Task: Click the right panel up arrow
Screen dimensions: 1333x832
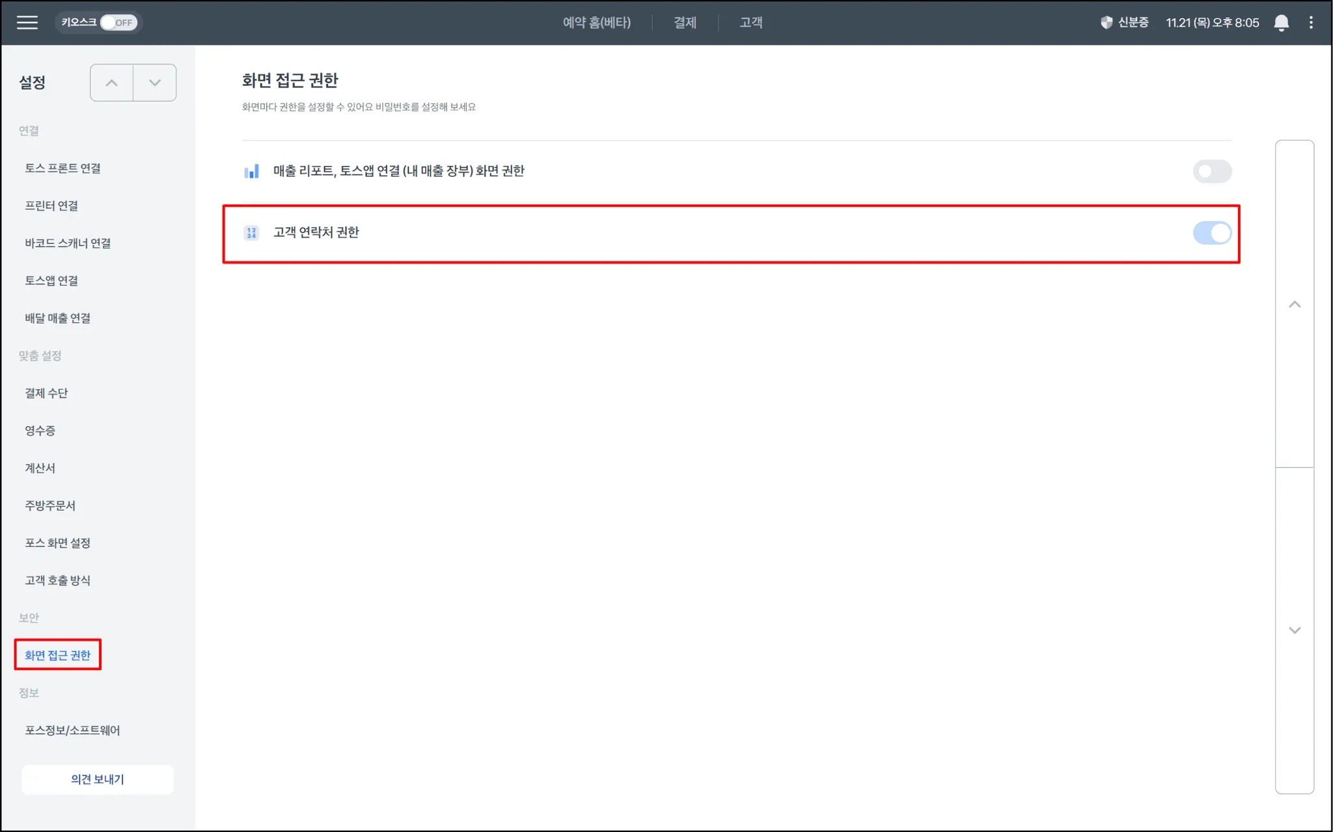Action: [x=1295, y=304]
